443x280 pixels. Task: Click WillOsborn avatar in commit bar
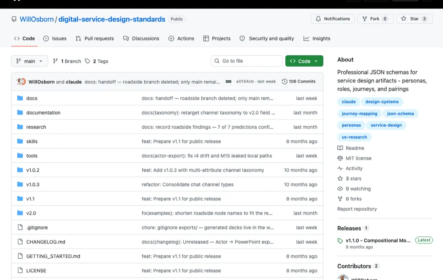coord(20,81)
